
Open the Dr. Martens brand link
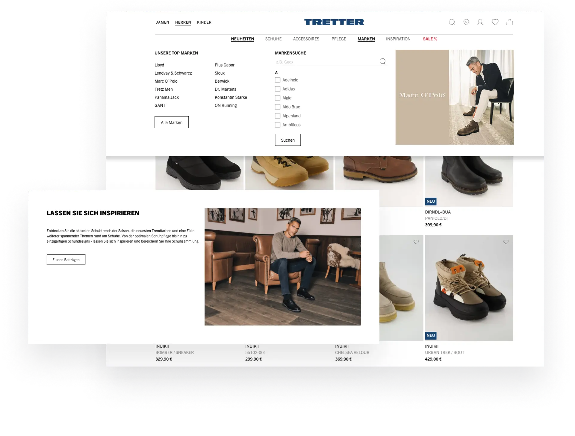[x=226, y=89]
